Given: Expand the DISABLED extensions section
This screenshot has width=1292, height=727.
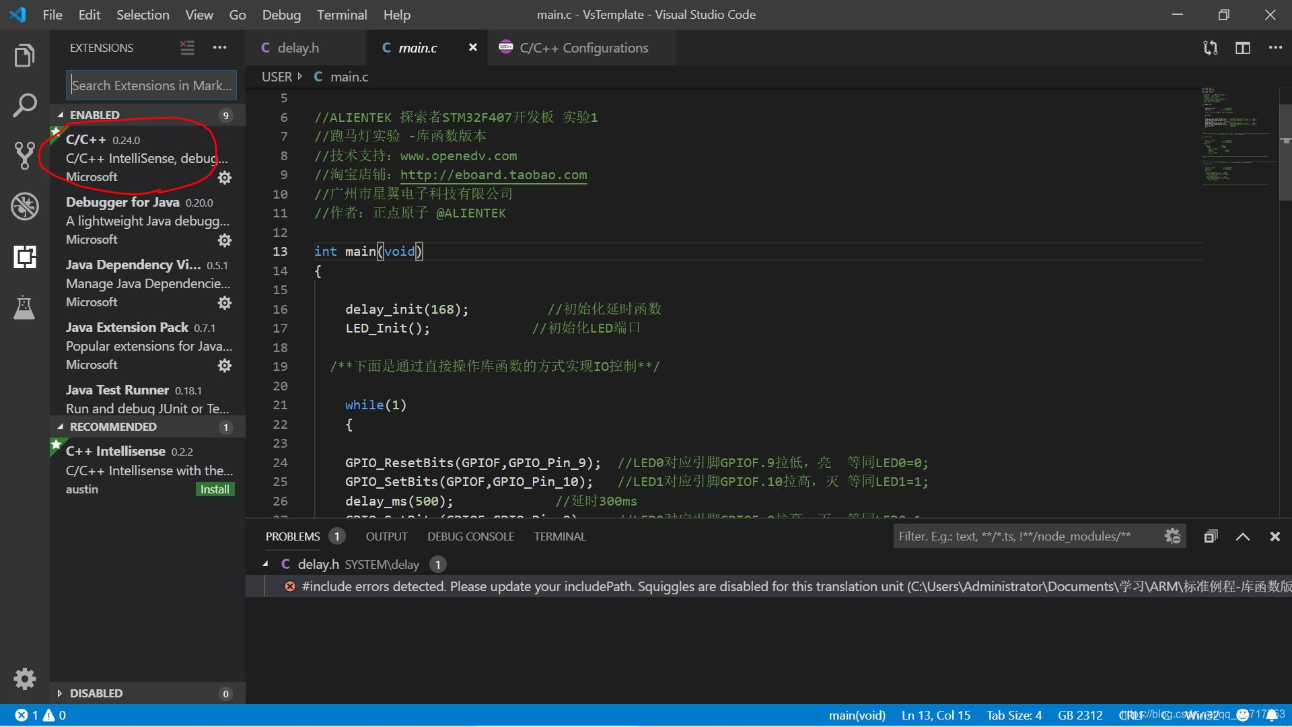Looking at the screenshot, I should click(x=147, y=693).
